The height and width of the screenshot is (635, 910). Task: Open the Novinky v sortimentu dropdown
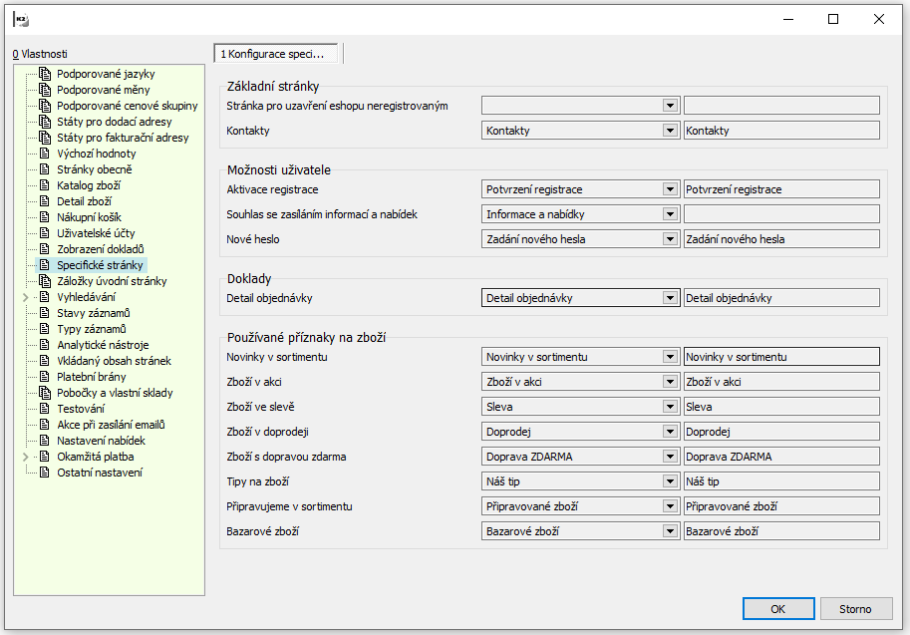(x=671, y=357)
